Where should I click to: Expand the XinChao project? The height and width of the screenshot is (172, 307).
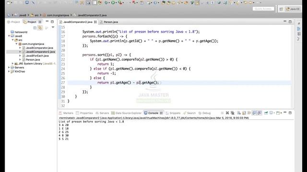click(x=9, y=71)
